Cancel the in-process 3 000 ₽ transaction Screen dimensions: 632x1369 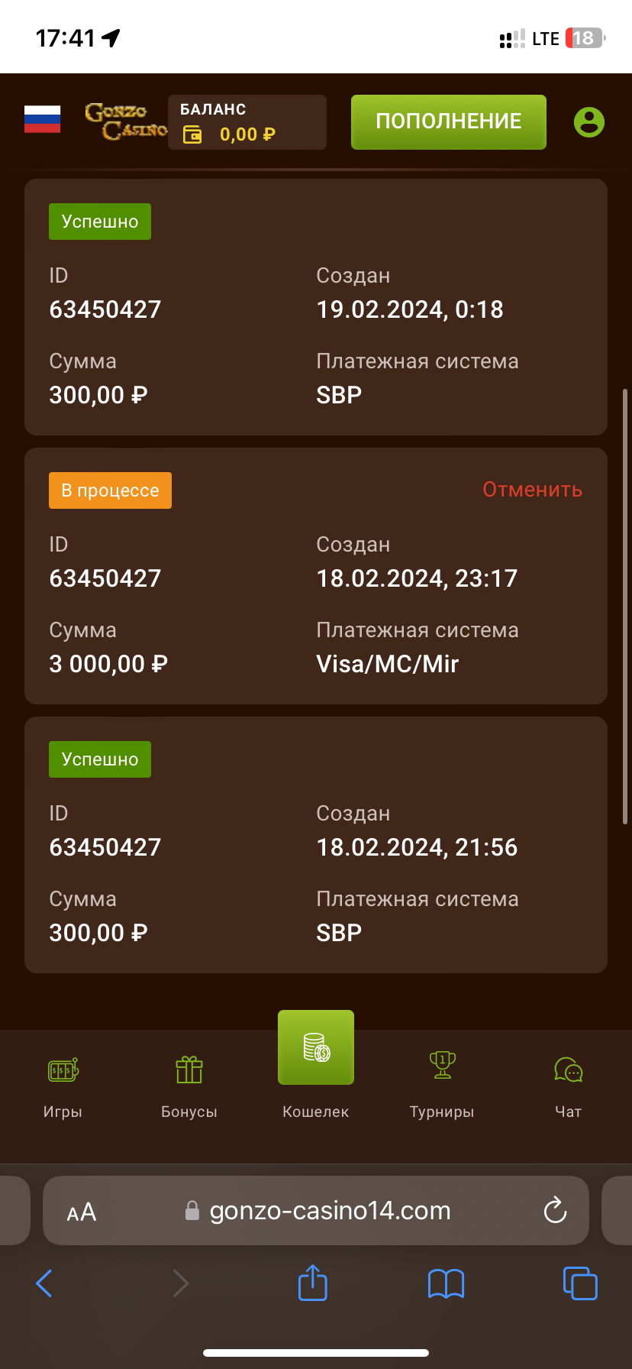pyautogui.click(x=532, y=490)
